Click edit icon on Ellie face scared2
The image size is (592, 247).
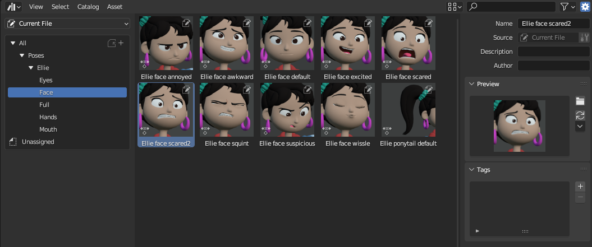[x=186, y=90]
